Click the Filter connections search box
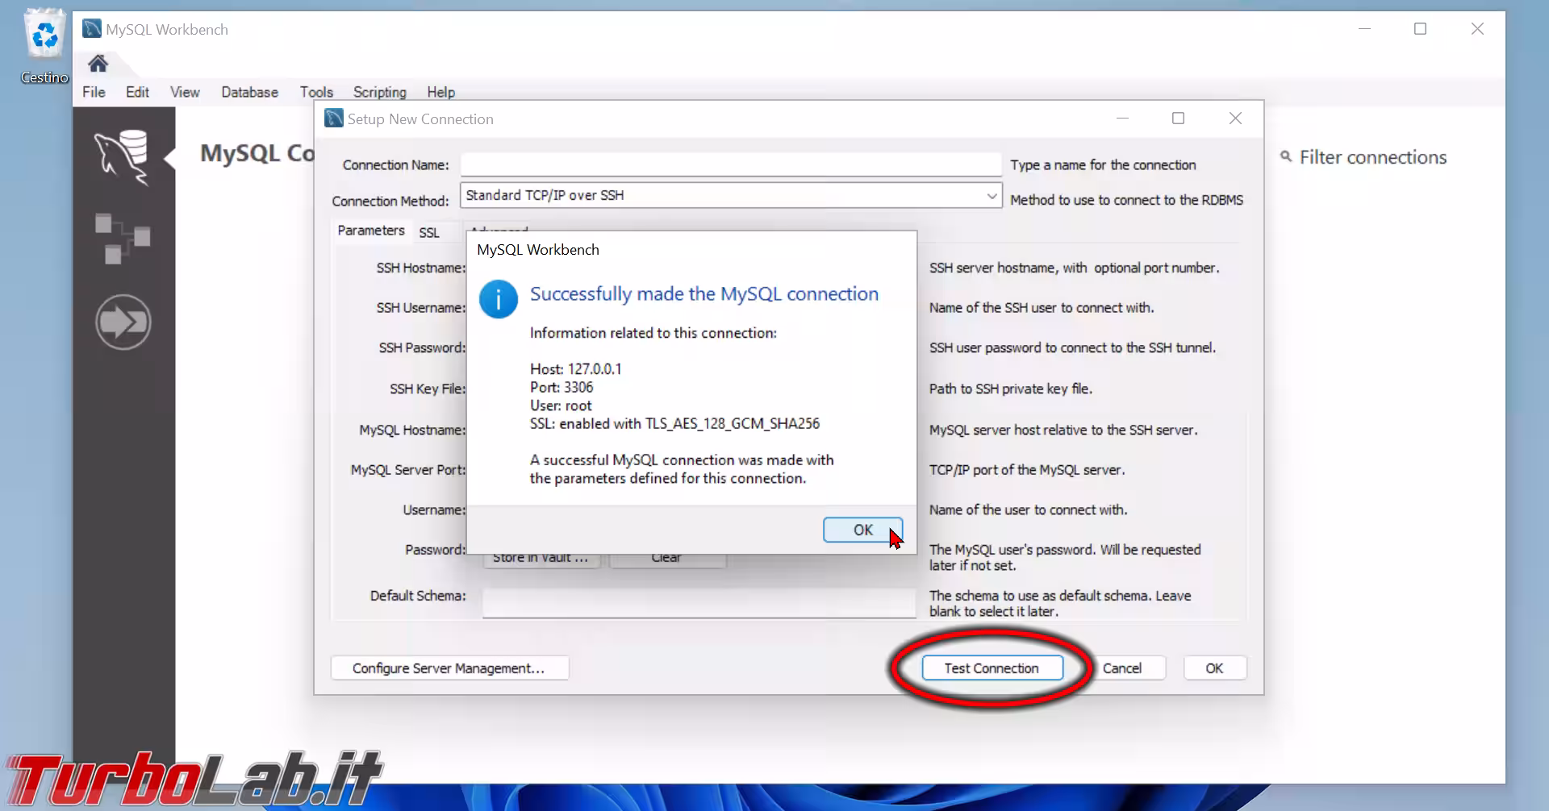The image size is (1549, 811). (1373, 157)
